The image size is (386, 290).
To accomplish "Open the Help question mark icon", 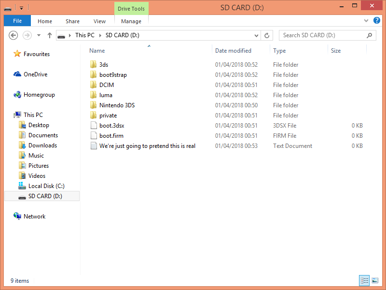I will click(376, 21).
